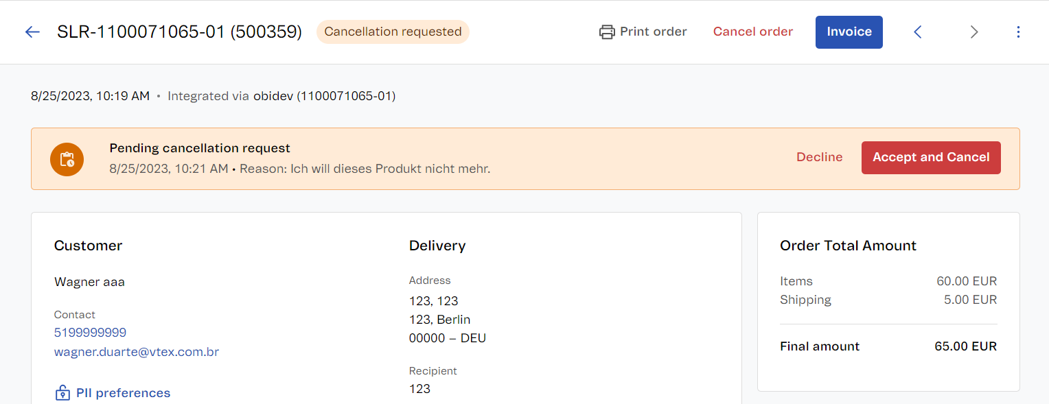Viewport: 1049px width, 404px height.
Task: Click the customer name Wagner aaa
Action: coord(89,282)
